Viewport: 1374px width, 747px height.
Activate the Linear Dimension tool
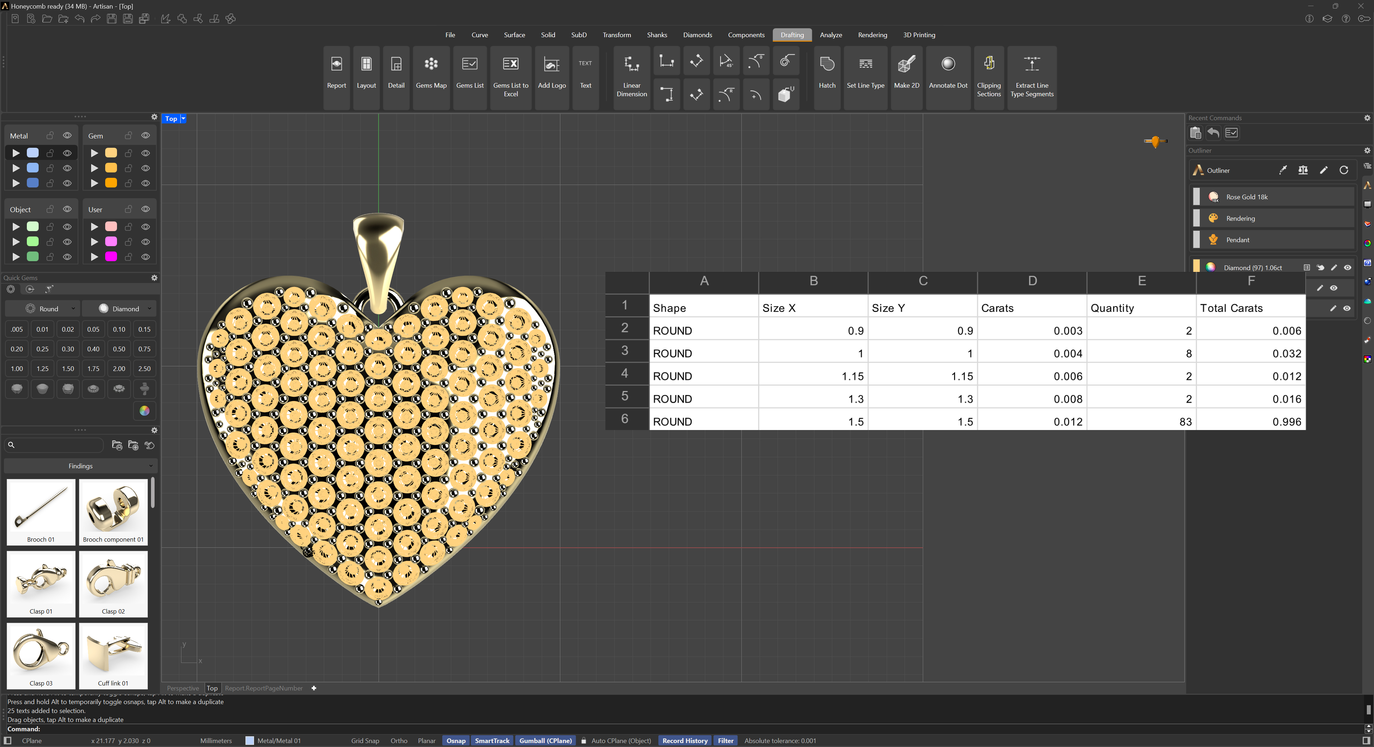pos(632,78)
